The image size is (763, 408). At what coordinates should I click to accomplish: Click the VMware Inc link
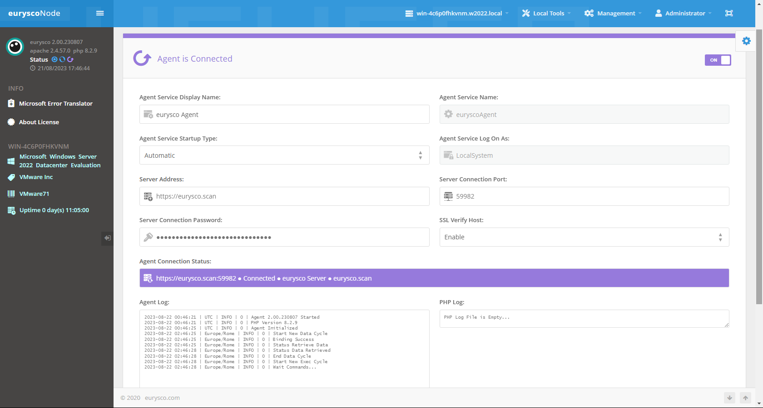coord(36,177)
